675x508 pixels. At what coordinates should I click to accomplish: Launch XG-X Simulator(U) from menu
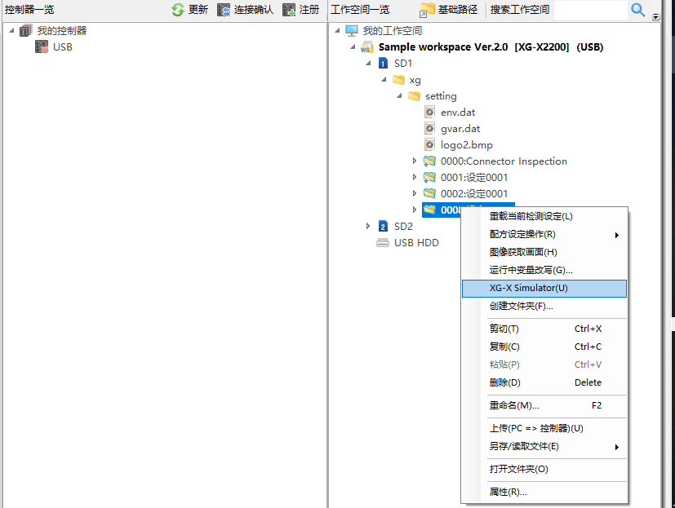[544, 288]
